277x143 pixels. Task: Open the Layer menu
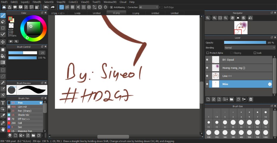25,2
